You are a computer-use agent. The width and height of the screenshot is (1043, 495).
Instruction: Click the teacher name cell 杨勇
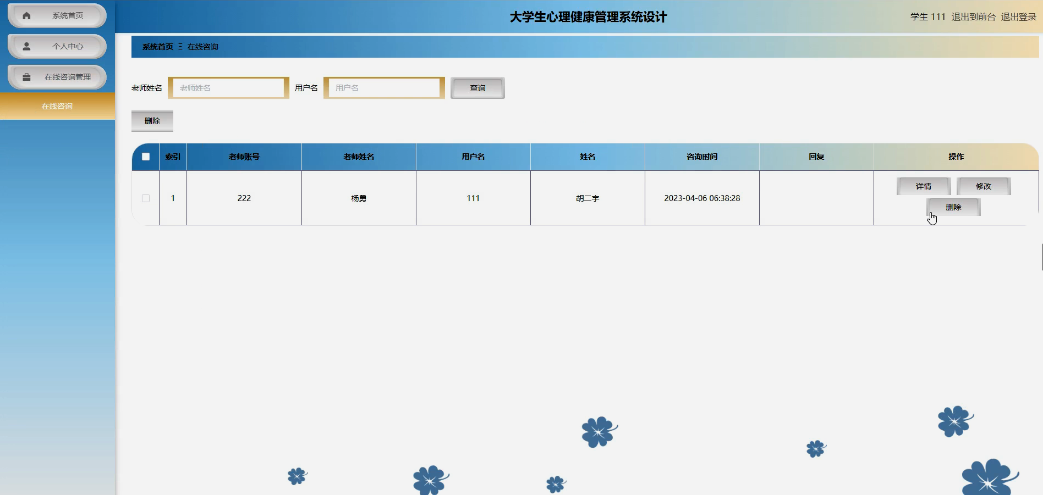click(x=359, y=198)
